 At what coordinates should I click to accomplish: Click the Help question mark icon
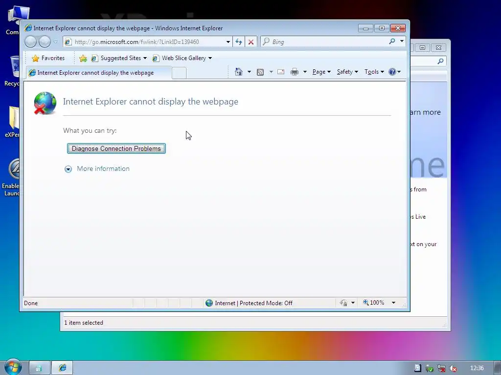pos(392,72)
